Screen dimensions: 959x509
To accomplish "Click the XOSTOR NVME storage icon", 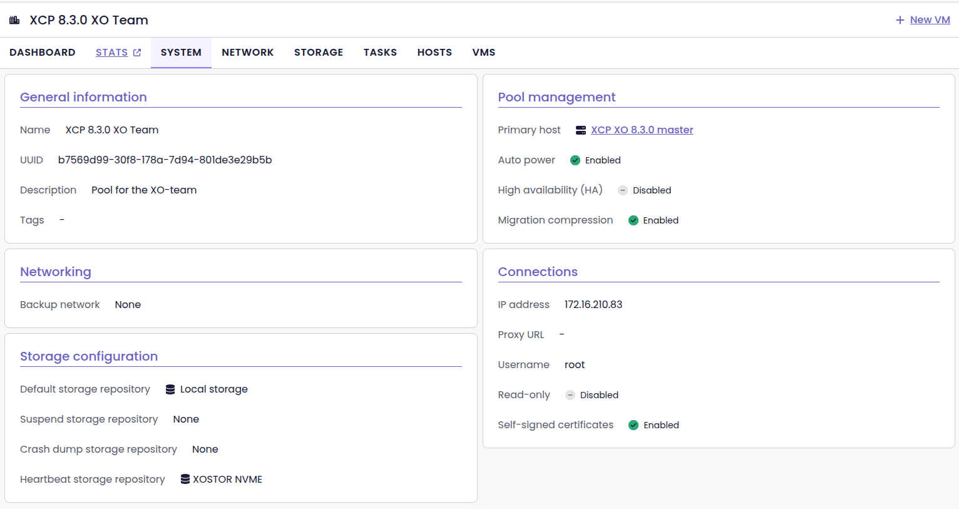I will 185,480.
